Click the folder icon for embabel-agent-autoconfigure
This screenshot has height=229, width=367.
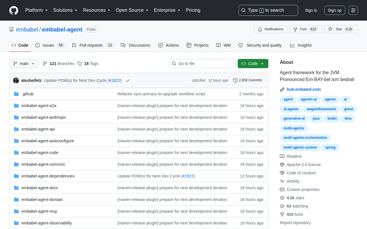click(x=16, y=141)
